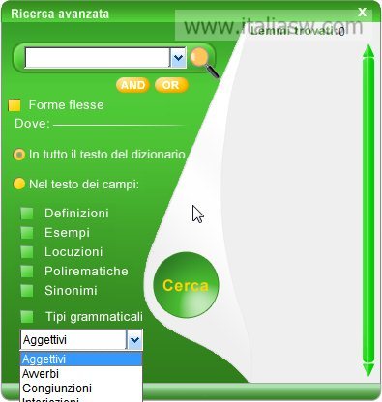Image resolution: width=382 pixels, height=402 pixels.
Task: Tick the Polirematiche checkbox
Action: point(27,272)
